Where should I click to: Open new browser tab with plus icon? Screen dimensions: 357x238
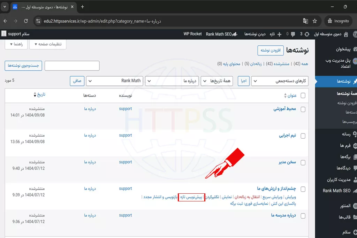coord(83,7)
